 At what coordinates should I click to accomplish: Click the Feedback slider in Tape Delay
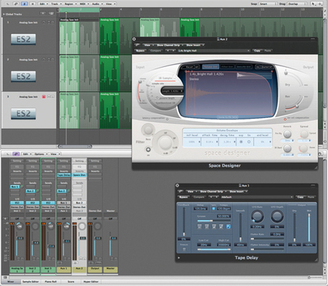pyautogui.click(x=184, y=221)
